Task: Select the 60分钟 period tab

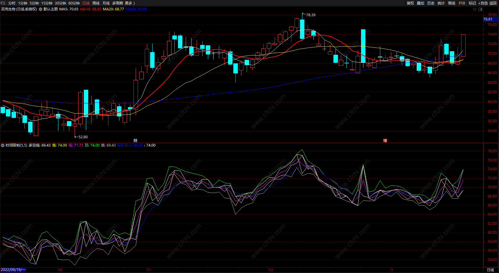Action: pyautogui.click(x=74, y=3)
